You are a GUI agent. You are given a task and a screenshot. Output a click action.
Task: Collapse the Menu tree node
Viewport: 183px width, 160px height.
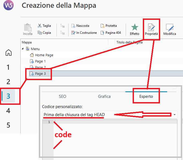coord(23,49)
